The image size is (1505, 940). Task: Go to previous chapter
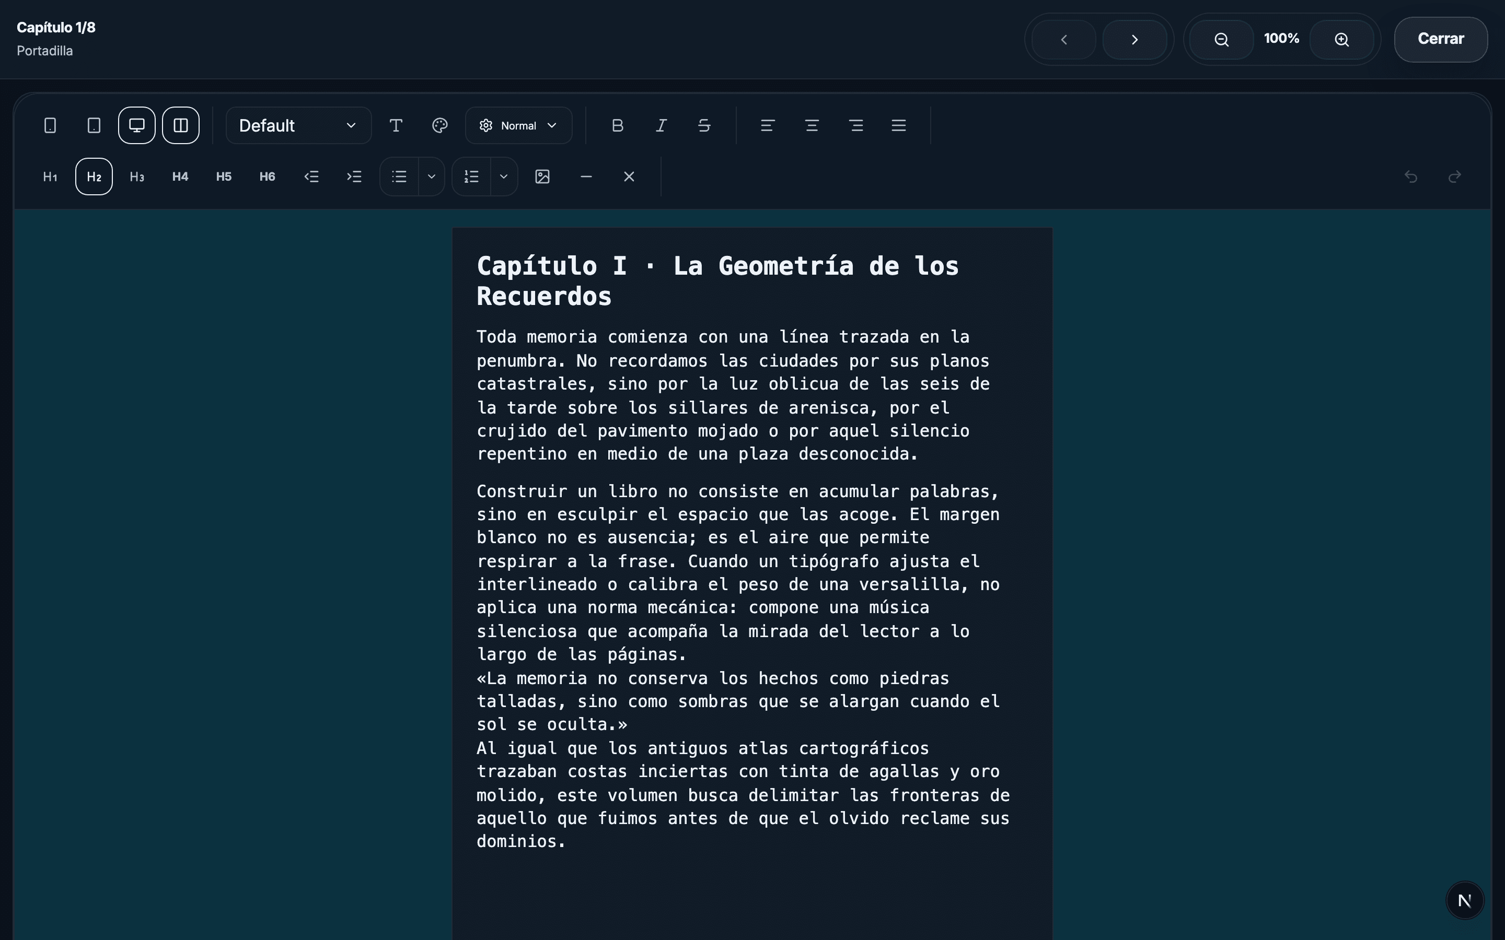point(1064,39)
